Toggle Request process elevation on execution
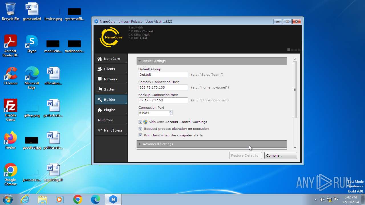This screenshot has width=365, height=205. click(x=140, y=129)
